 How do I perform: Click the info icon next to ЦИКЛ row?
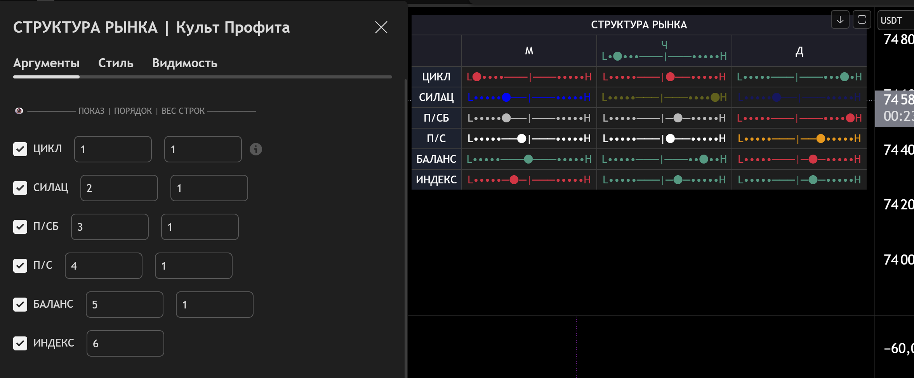tap(255, 149)
